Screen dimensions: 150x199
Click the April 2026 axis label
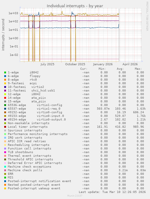(x=130, y=64)
